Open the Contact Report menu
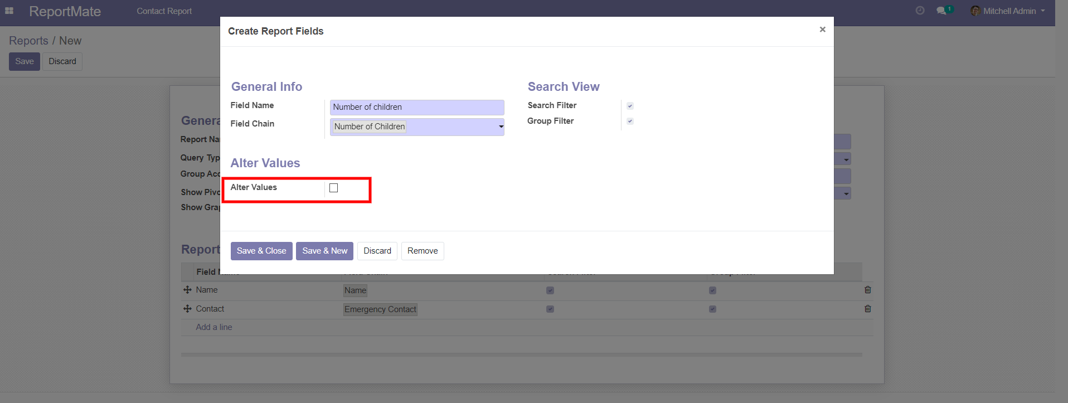Screen dimensions: 1068x403 [x=164, y=11]
